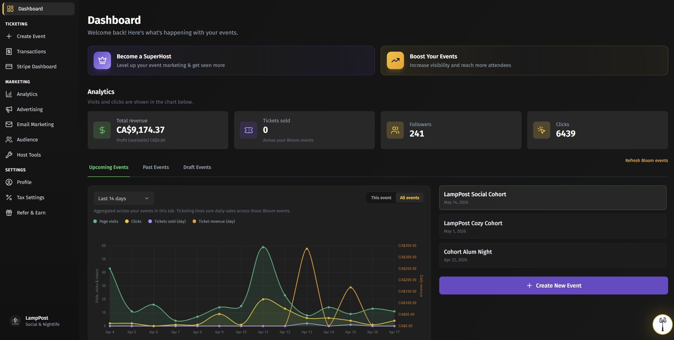Select the LampPost Cozy Cohort event
Screen dimensions: 674x340
(x=553, y=226)
